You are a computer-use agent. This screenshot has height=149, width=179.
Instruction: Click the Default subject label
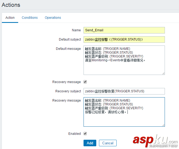(x=70, y=39)
